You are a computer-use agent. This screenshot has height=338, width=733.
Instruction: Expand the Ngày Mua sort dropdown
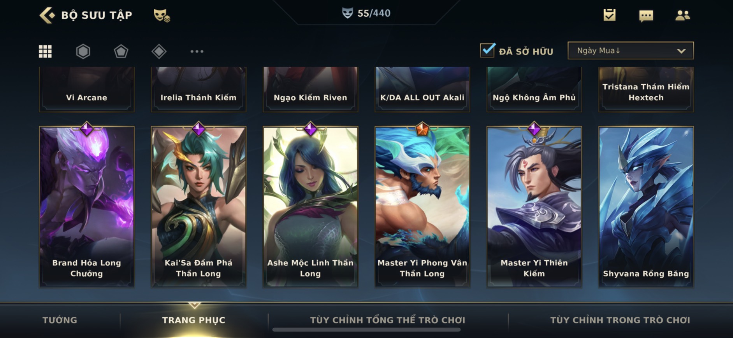click(x=631, y=51)
